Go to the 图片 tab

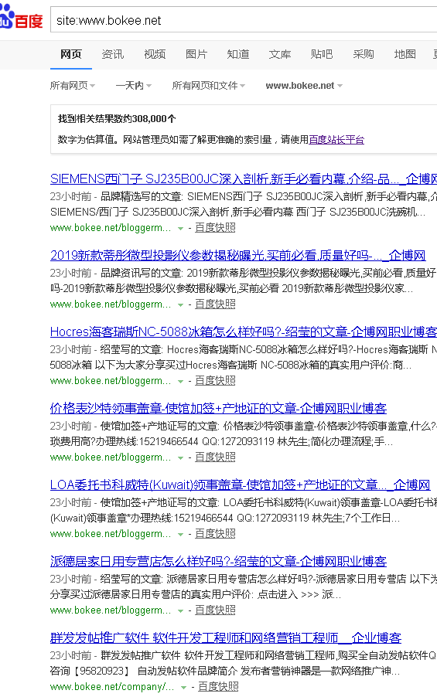(196, 54)
